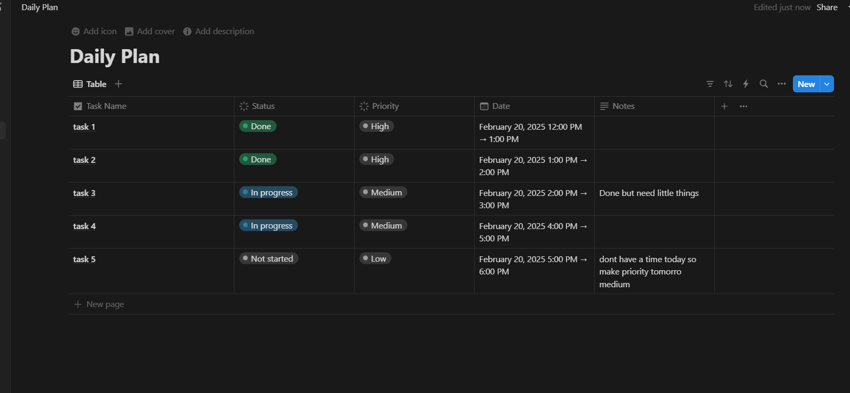
Task: Click the empty Notes cell for task 1
Action: click(655, 133)
